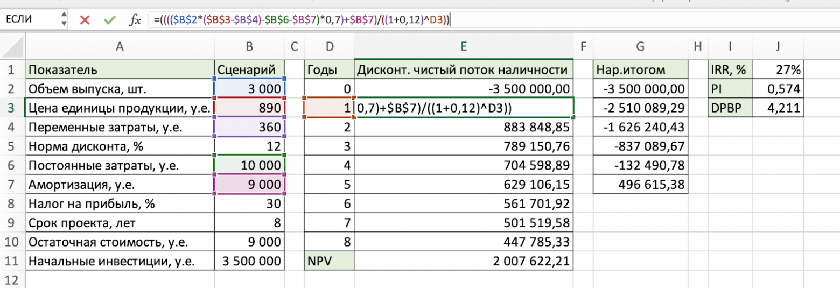Screen dimensions: 840x288
Task: Open the Name Box dropdown arrows
Action: (x=65, y=20)
